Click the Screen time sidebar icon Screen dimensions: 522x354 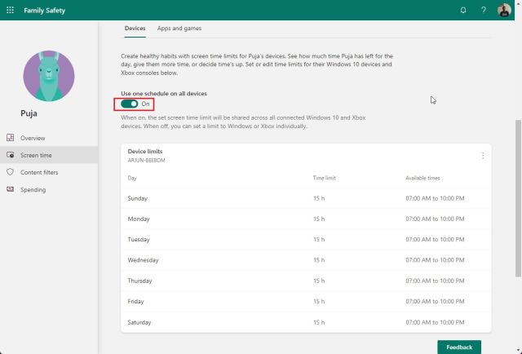[11, 155]
